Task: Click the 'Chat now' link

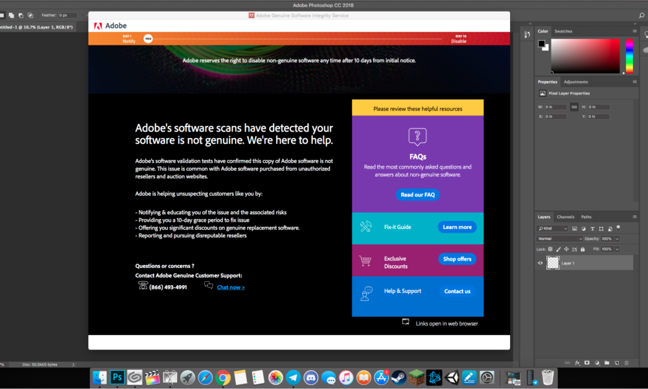Action: 231,287
